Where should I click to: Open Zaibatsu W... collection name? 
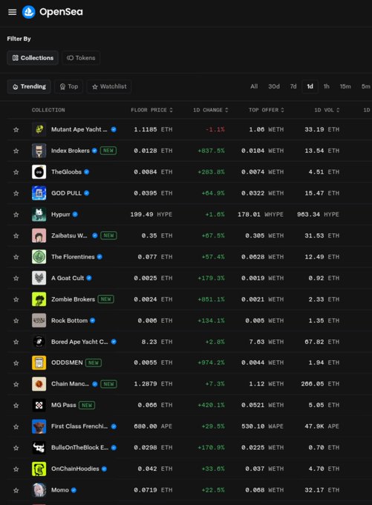click(69, 235)
